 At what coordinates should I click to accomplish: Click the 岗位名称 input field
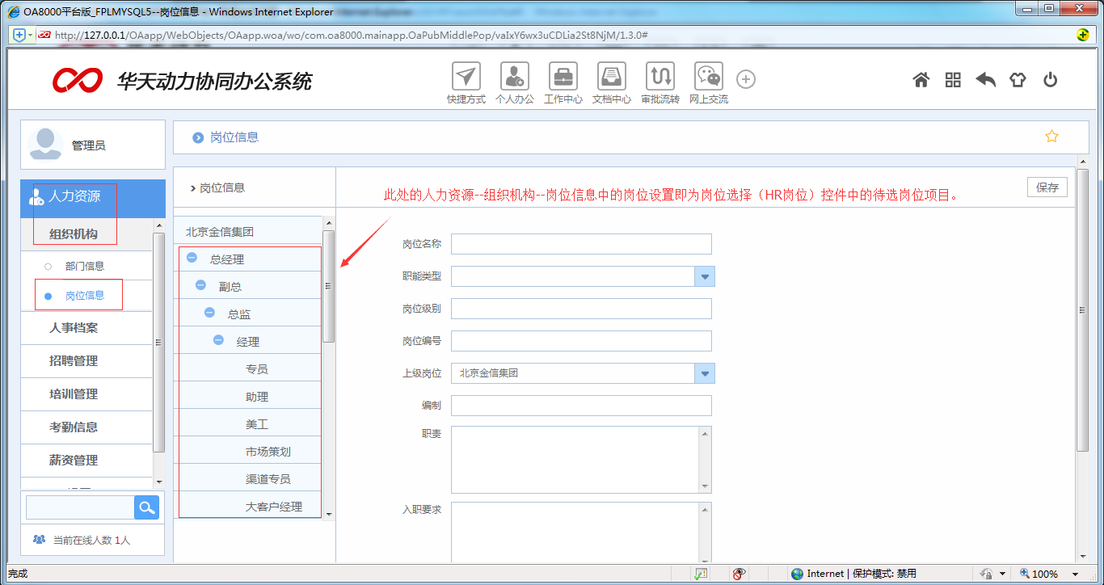point(581,244)
